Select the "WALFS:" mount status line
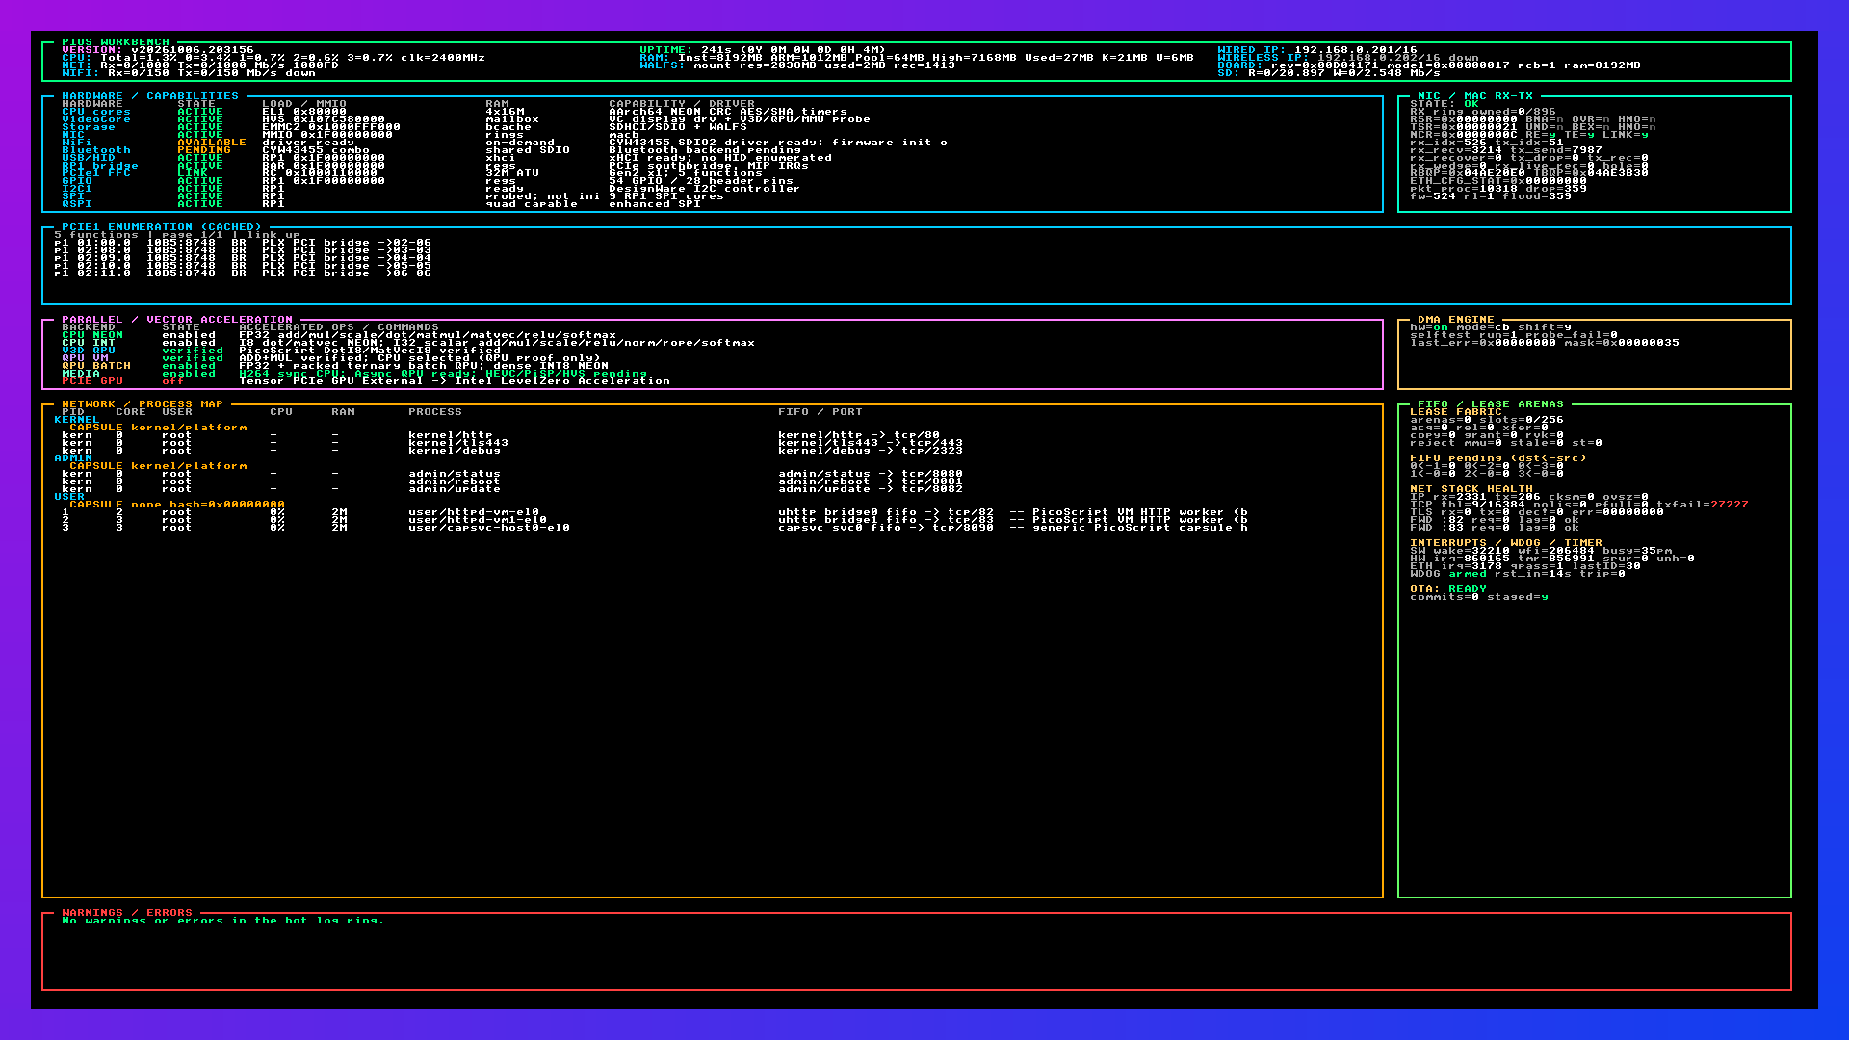 click(797, 65)
